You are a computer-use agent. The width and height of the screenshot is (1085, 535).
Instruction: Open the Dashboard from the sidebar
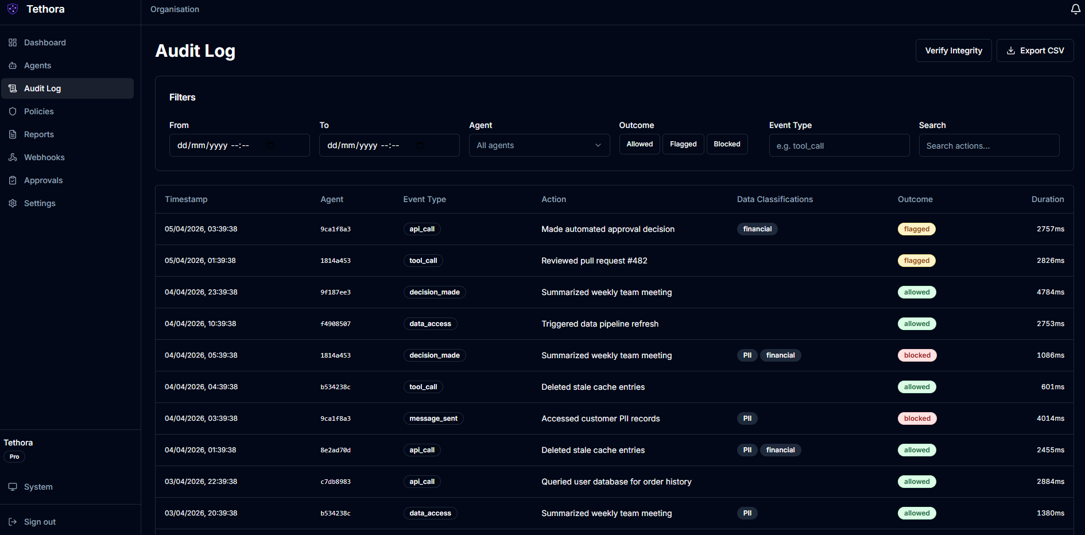click(45, 42)
